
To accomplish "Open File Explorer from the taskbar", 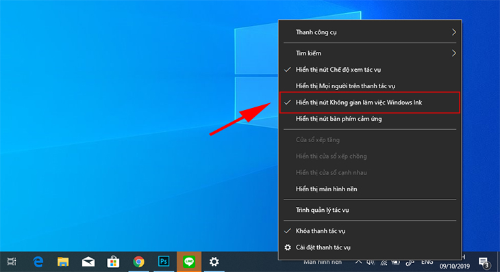I will (63, 262).
